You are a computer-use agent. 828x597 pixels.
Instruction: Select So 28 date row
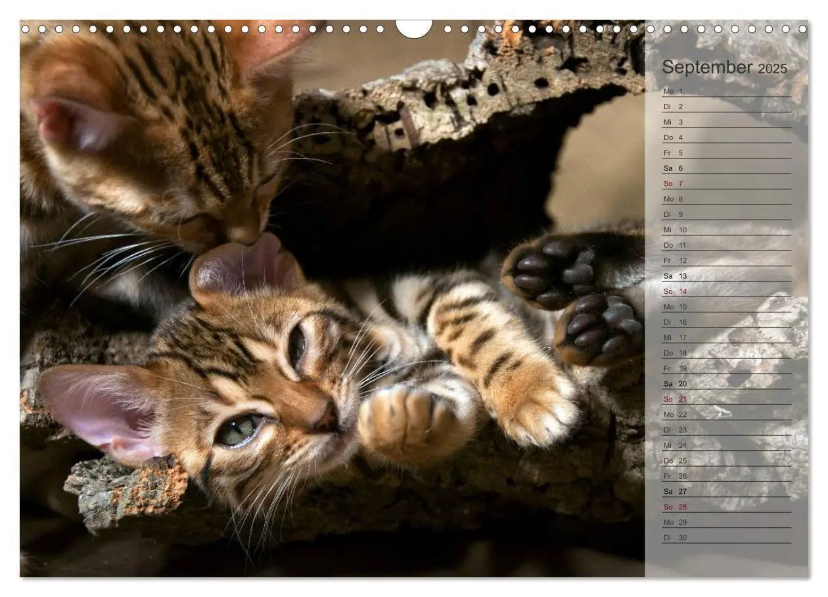(x=726, y=506)
